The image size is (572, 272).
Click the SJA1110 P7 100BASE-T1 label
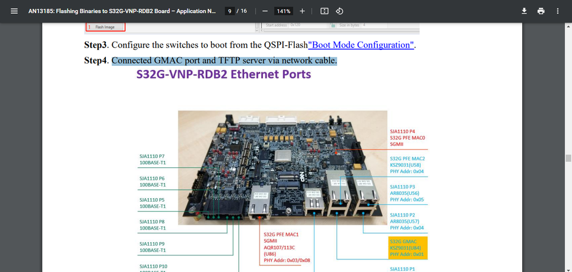tap(153, 159)
